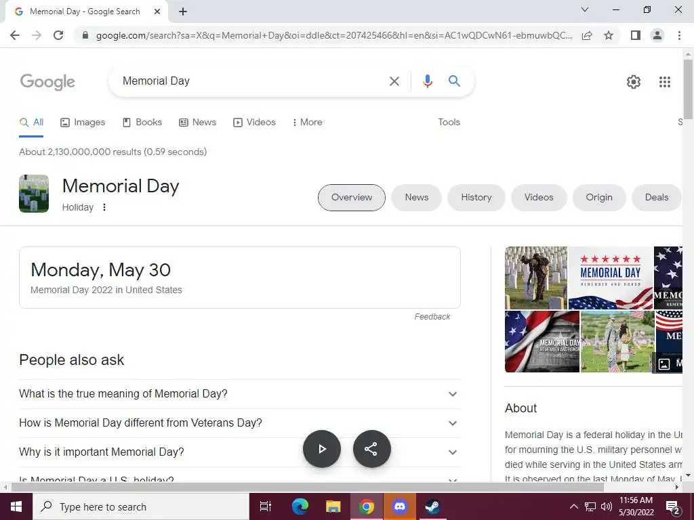Start voice search with the microphone

pos(427,81)
